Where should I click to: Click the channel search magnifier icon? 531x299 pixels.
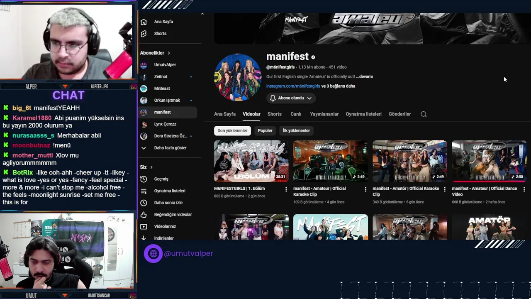point(424,114)
